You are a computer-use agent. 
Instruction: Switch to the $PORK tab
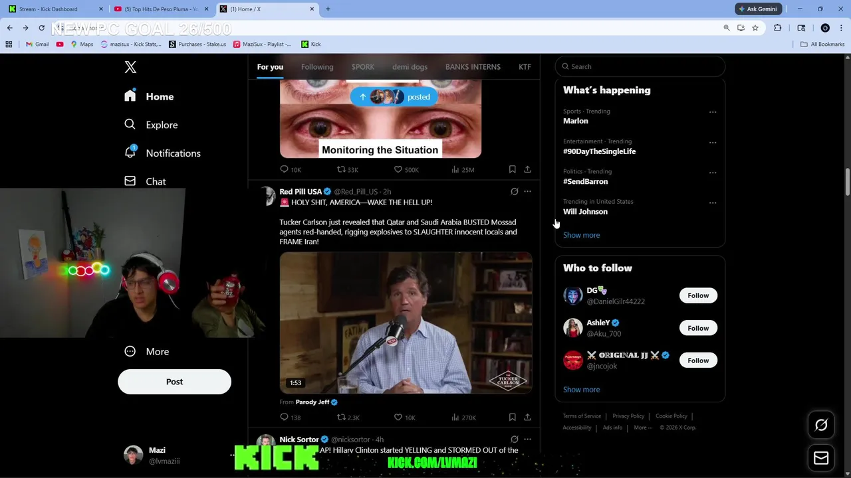(363, 66)
